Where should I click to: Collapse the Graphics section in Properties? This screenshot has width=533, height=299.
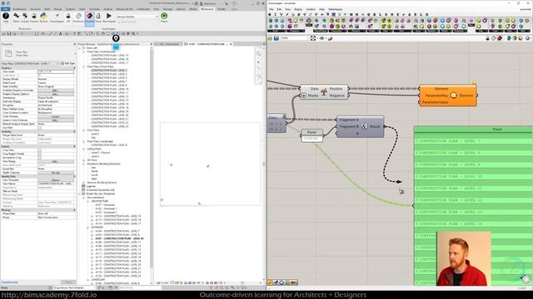point(74,68)
